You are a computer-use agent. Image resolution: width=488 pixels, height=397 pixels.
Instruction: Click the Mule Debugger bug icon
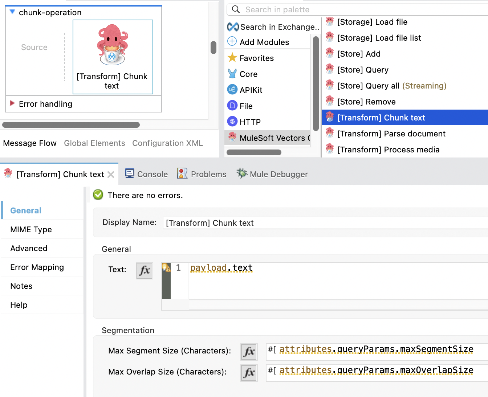(x=242, y=173)
